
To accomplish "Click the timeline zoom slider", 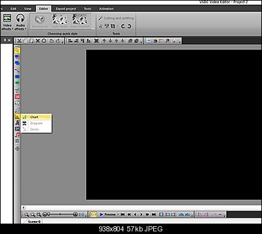I will point(61,214).
